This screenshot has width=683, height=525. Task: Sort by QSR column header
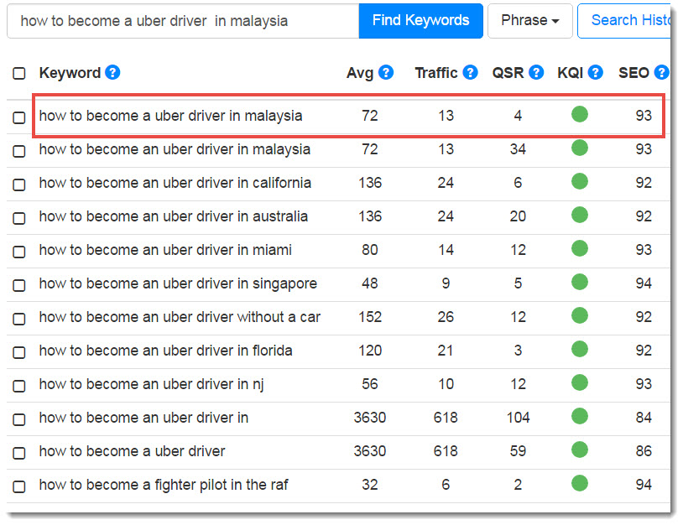pyautogui.click(x=508, y=73)
